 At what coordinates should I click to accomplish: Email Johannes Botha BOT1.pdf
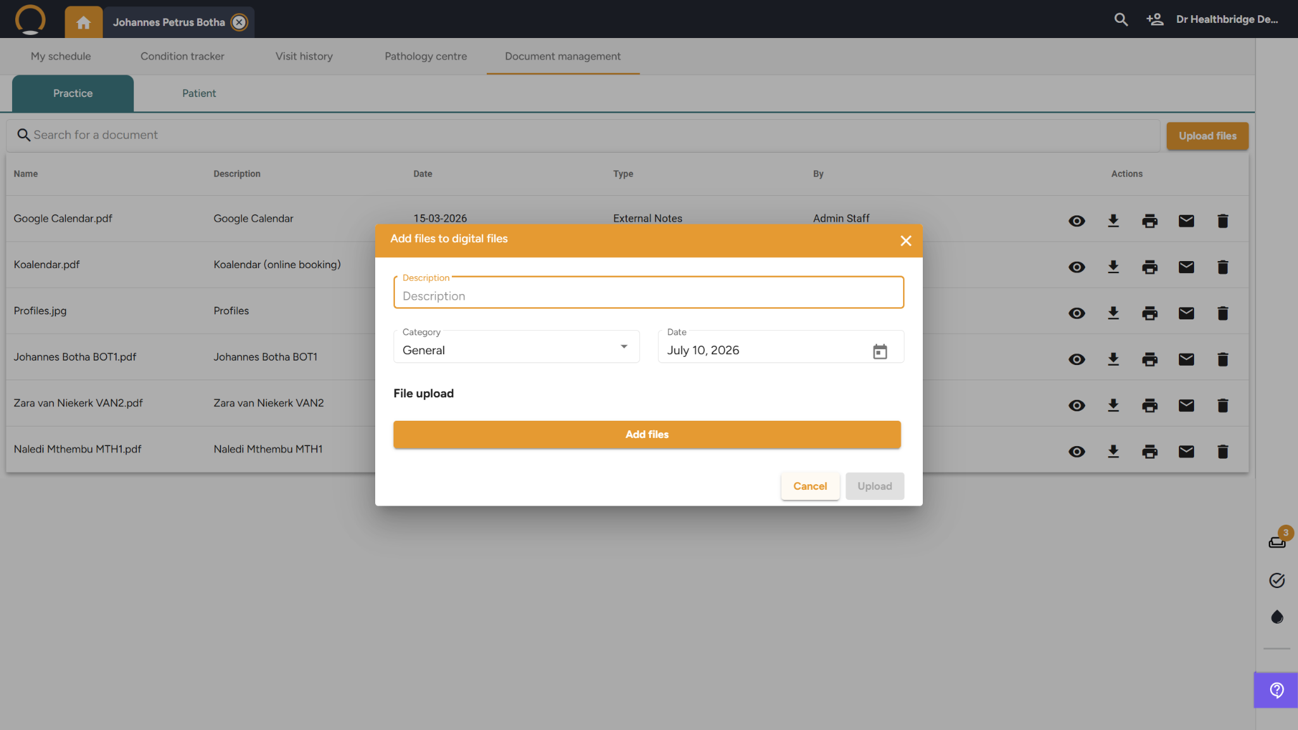point(1186,360)
